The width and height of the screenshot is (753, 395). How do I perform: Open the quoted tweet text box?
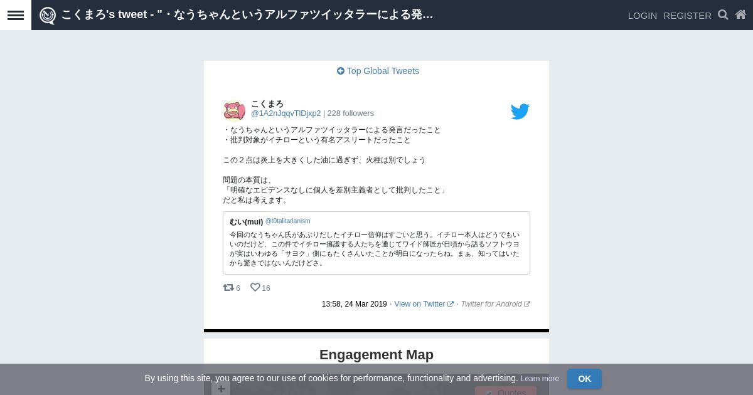click(376, 243)
